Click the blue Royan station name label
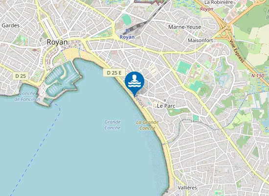The image size is (269, 196). point(127,37)
